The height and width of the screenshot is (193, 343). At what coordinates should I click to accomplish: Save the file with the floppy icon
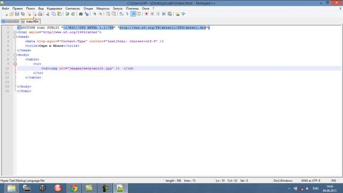click(x=17, y=14)
